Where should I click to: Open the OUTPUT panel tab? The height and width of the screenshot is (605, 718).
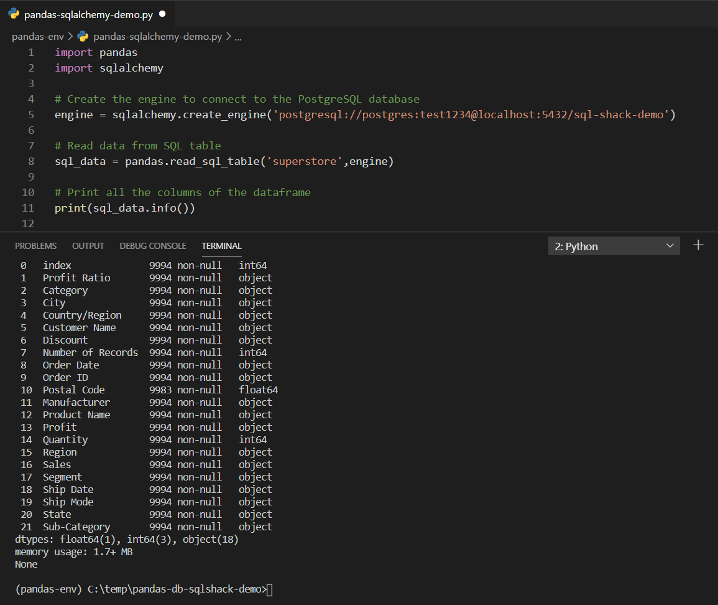[88, 246]
